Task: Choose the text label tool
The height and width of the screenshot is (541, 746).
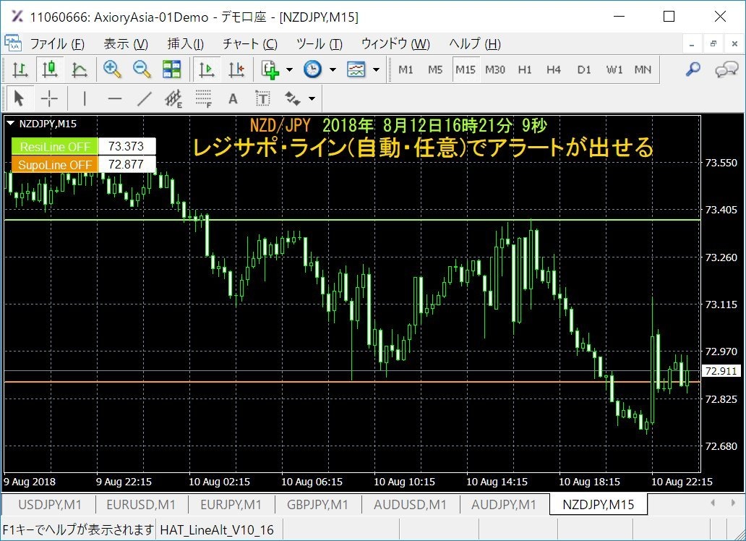Action: click(x=262, y=98)
